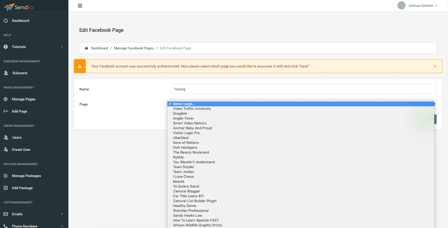Open Create User menu item
Image resolution: width=448 pixels, height=228 pixels.
coord(21,149)
